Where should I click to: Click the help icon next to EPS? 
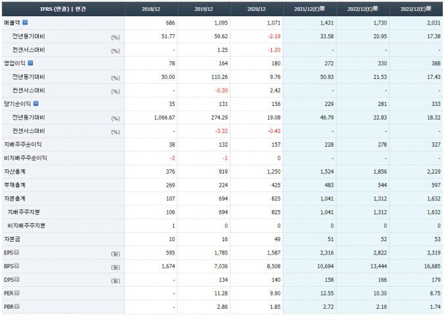pos(17,253)
